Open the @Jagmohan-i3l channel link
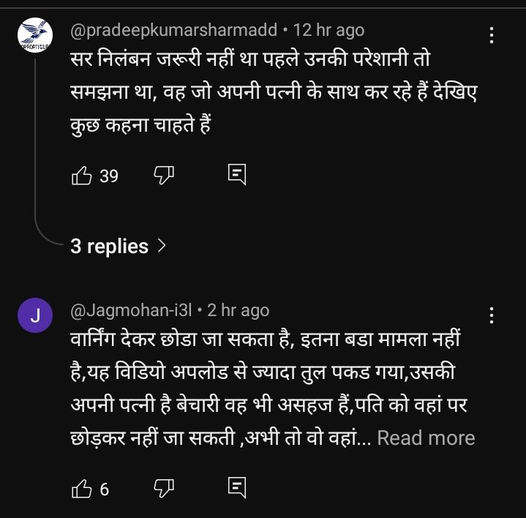 (x=131, y=310)
